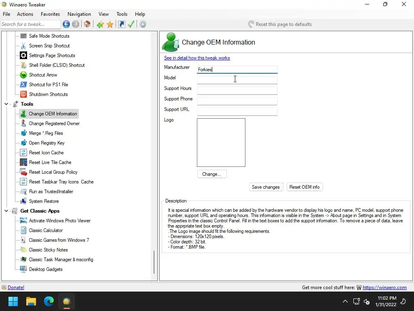Click Reset this page to defaults

(280, 24)
